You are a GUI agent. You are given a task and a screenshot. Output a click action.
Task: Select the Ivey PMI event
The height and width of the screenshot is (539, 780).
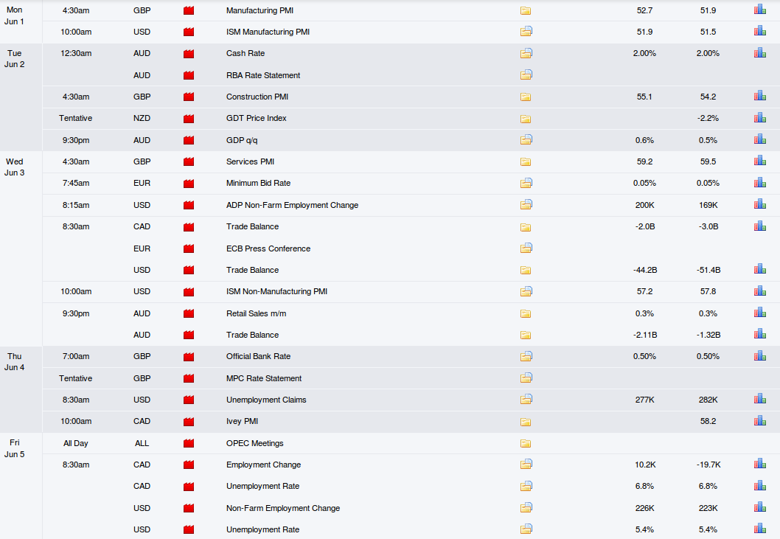click(242, 421)
